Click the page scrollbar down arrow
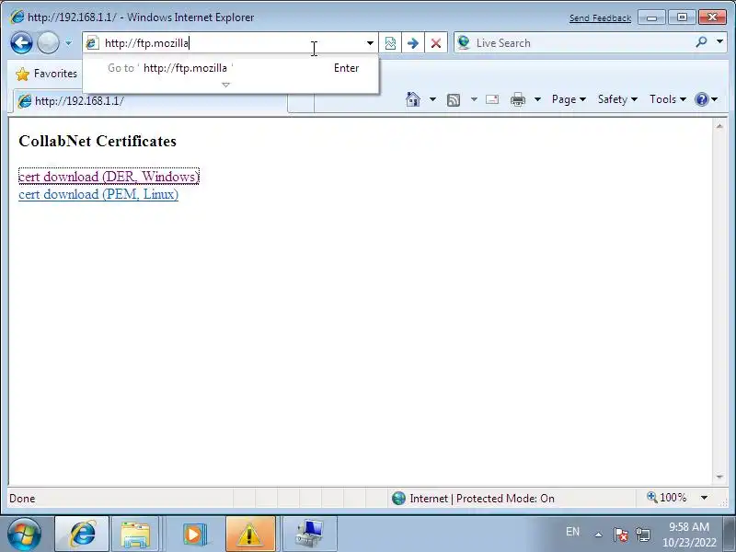 (x=719, y=477)
